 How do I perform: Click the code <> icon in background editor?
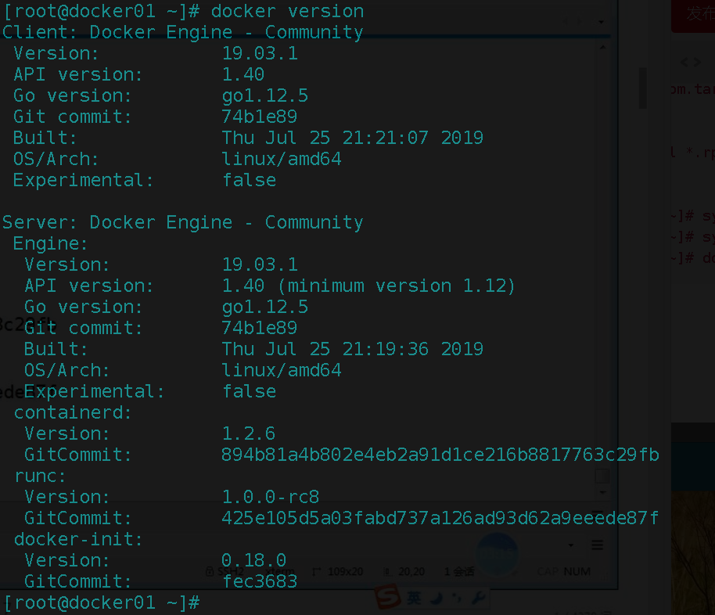(690, 63)
